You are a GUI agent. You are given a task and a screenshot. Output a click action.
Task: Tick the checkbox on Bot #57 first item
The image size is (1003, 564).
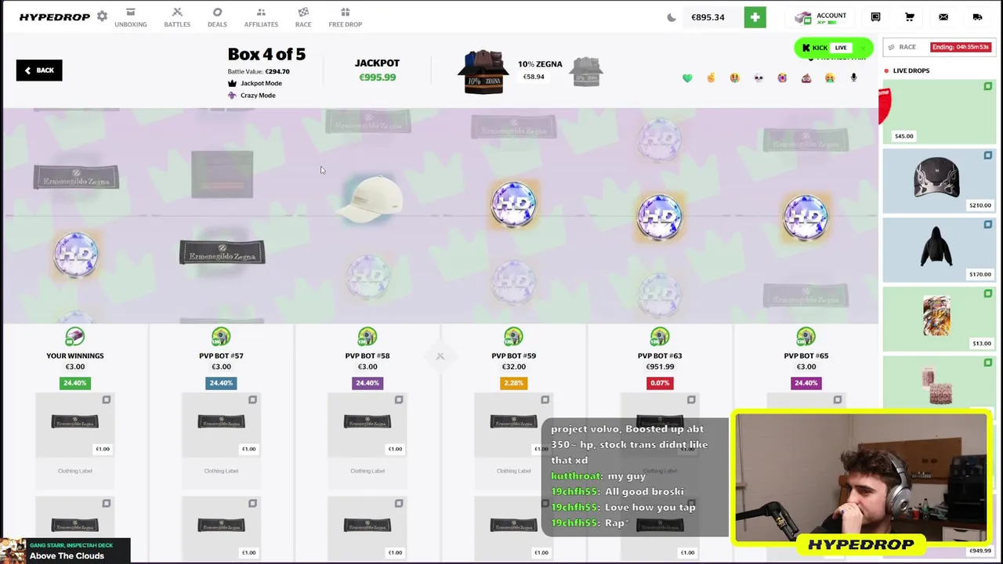[252, 400]
